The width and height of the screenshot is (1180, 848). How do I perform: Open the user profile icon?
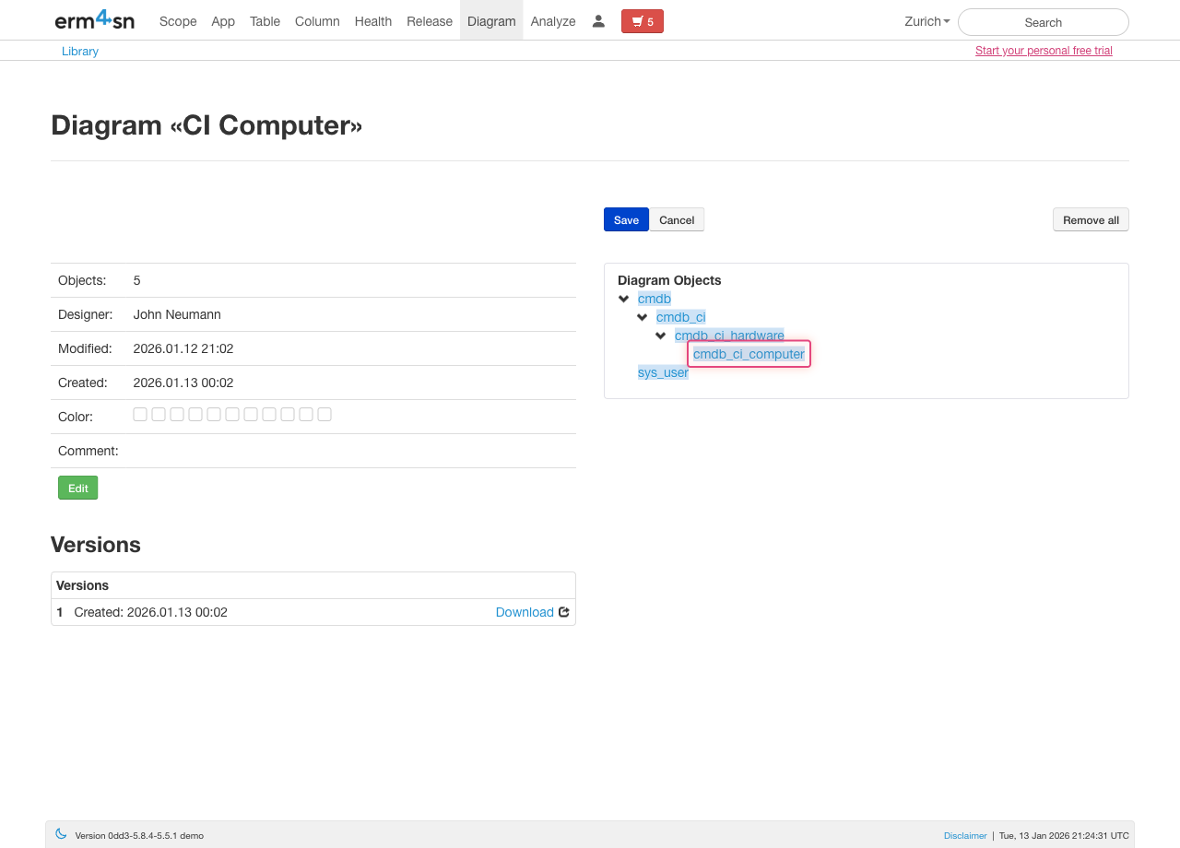pyautogui.click(x=598, y=21)
